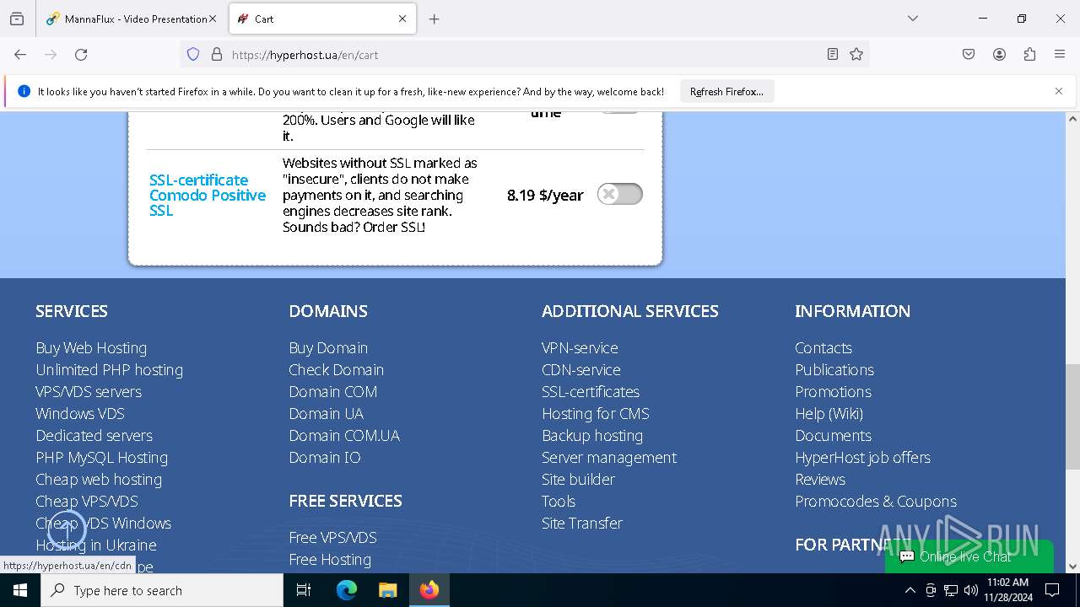The width and height of the screenshot is (1080, 607).
Task: Open Hosting for CMS link
Action: [x=595, y=413]
